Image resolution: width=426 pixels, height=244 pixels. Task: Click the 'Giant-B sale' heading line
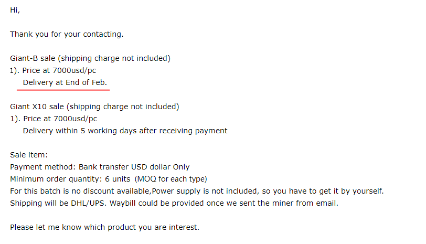coord(90,58)
